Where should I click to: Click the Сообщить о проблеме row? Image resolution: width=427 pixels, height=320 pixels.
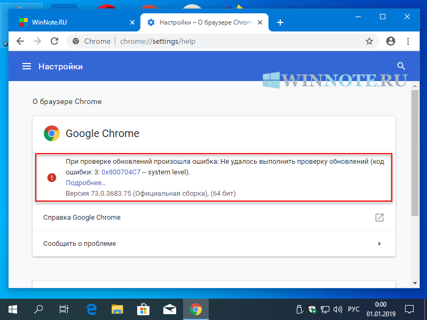pos(214,244)
